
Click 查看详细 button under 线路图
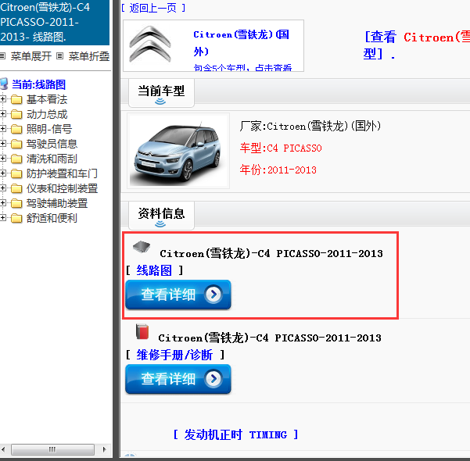pos(178,295)
